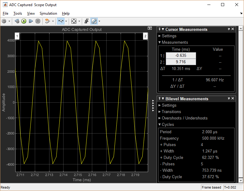Select the Zoom X-axis tool

click(x=60, y=21)
